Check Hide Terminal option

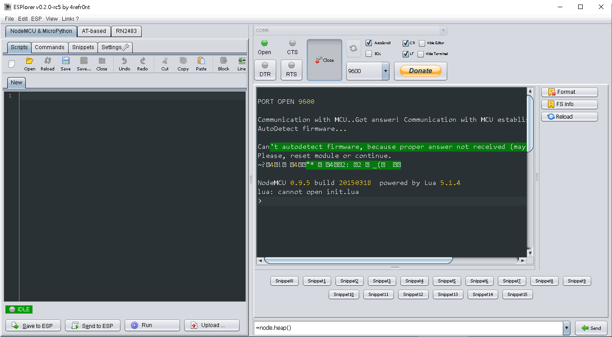pos(422,54)
